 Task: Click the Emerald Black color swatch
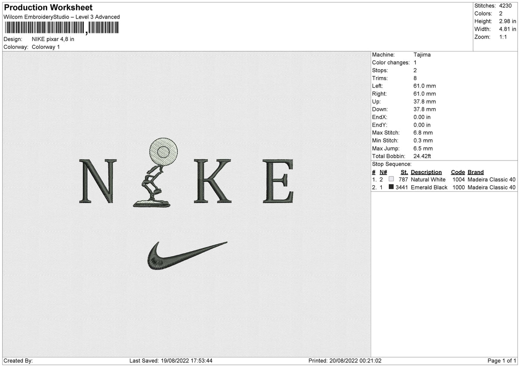click(x=391, y=187)
